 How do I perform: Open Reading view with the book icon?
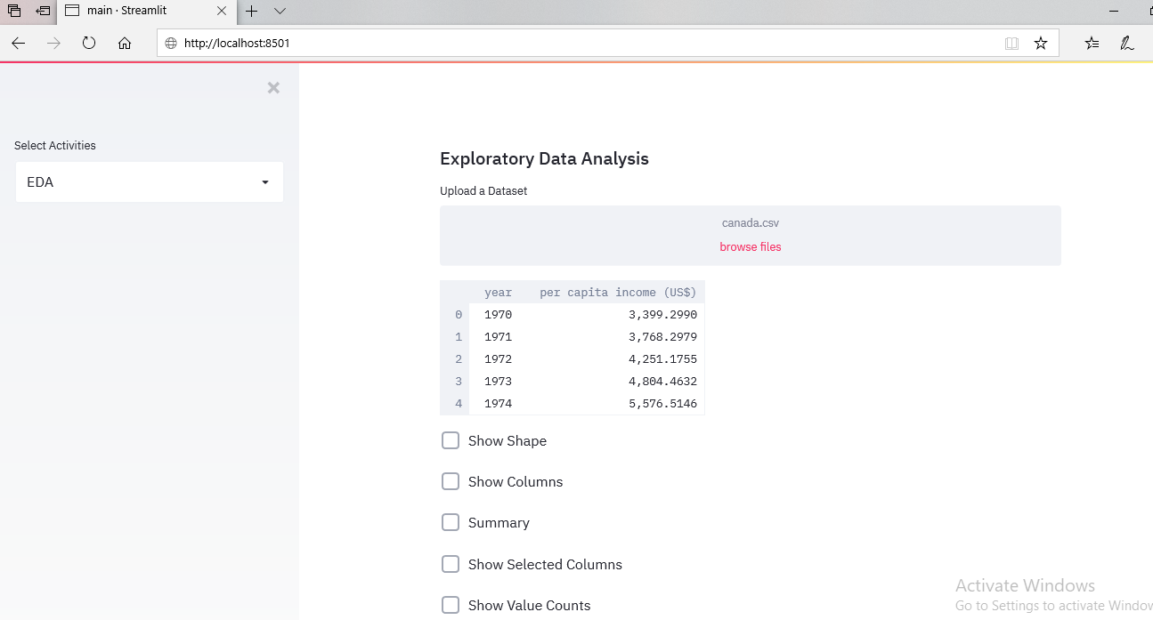tap(1011, 42)
